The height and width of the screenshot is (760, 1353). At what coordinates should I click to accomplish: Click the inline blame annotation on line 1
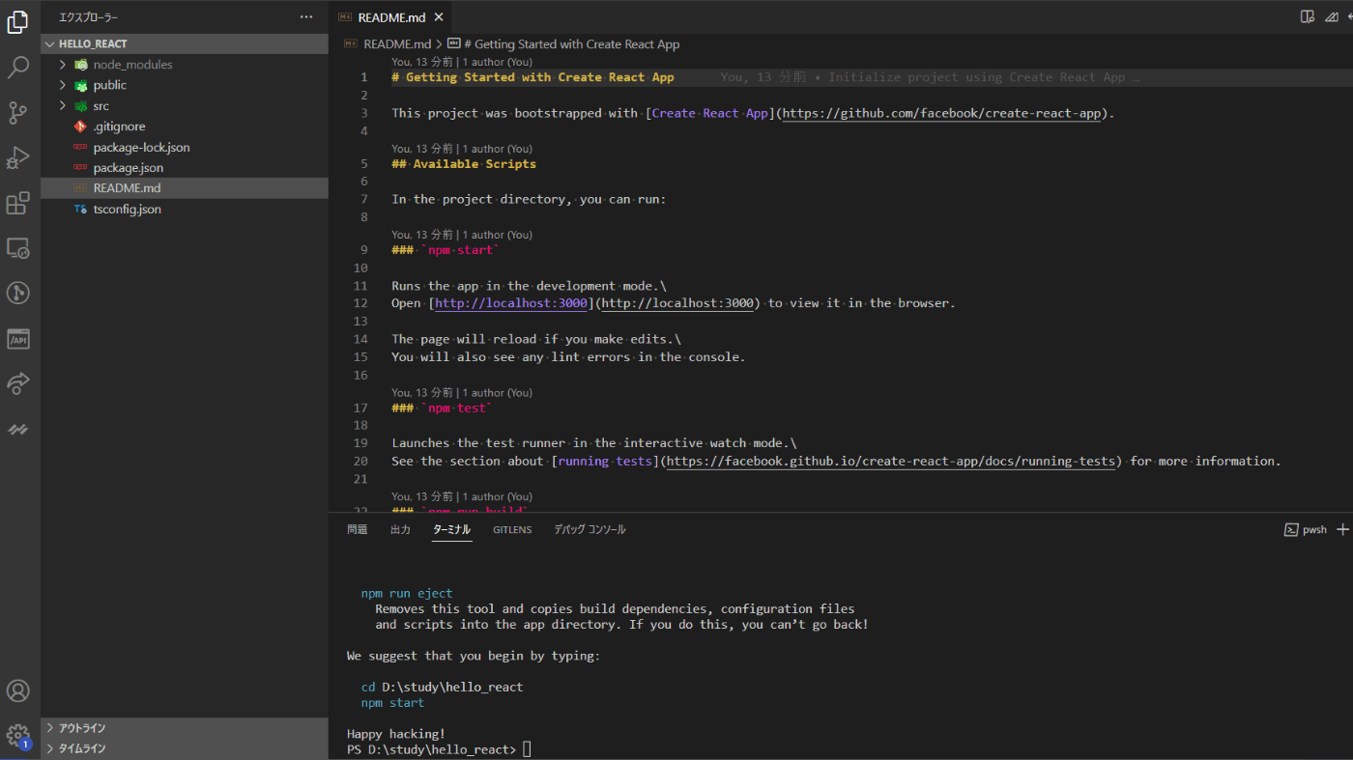click(930, 77)
